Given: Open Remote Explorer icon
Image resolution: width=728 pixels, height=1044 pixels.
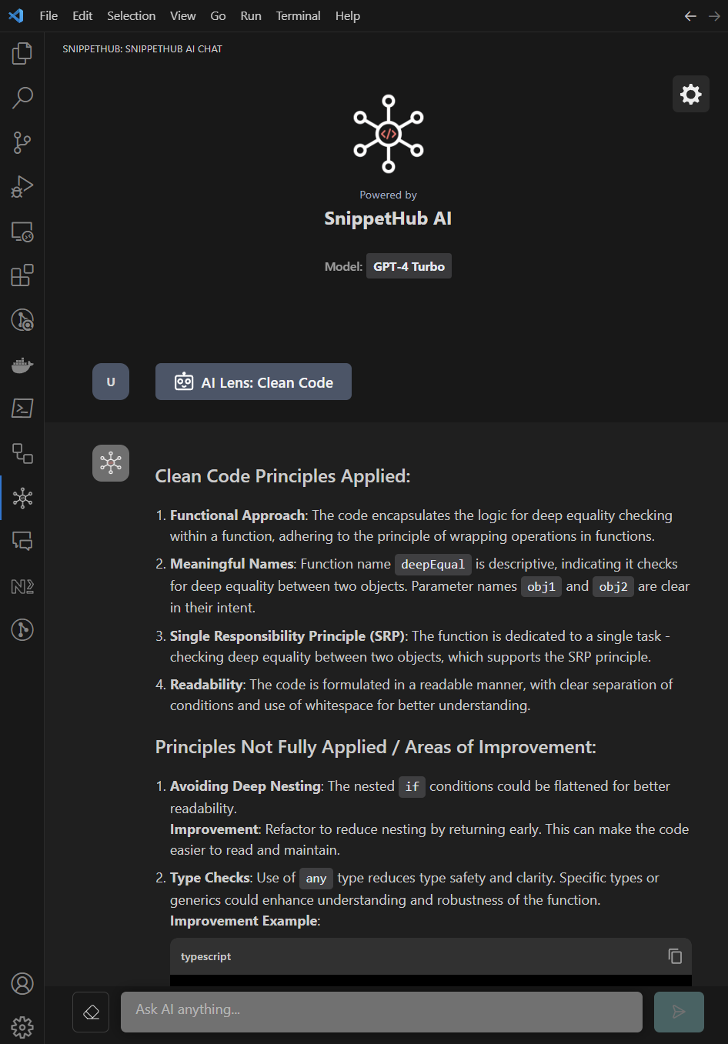Looking at the screenshot, I should (x=22, y=232).
